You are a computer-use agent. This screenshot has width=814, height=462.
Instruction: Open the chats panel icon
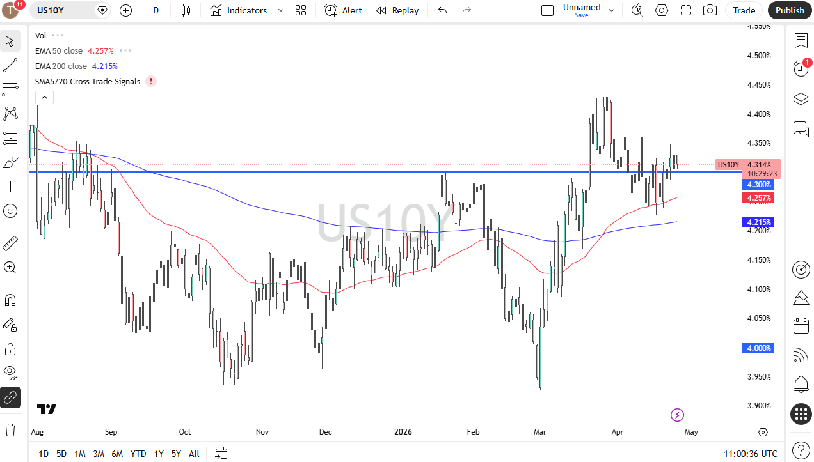(801, 128)
